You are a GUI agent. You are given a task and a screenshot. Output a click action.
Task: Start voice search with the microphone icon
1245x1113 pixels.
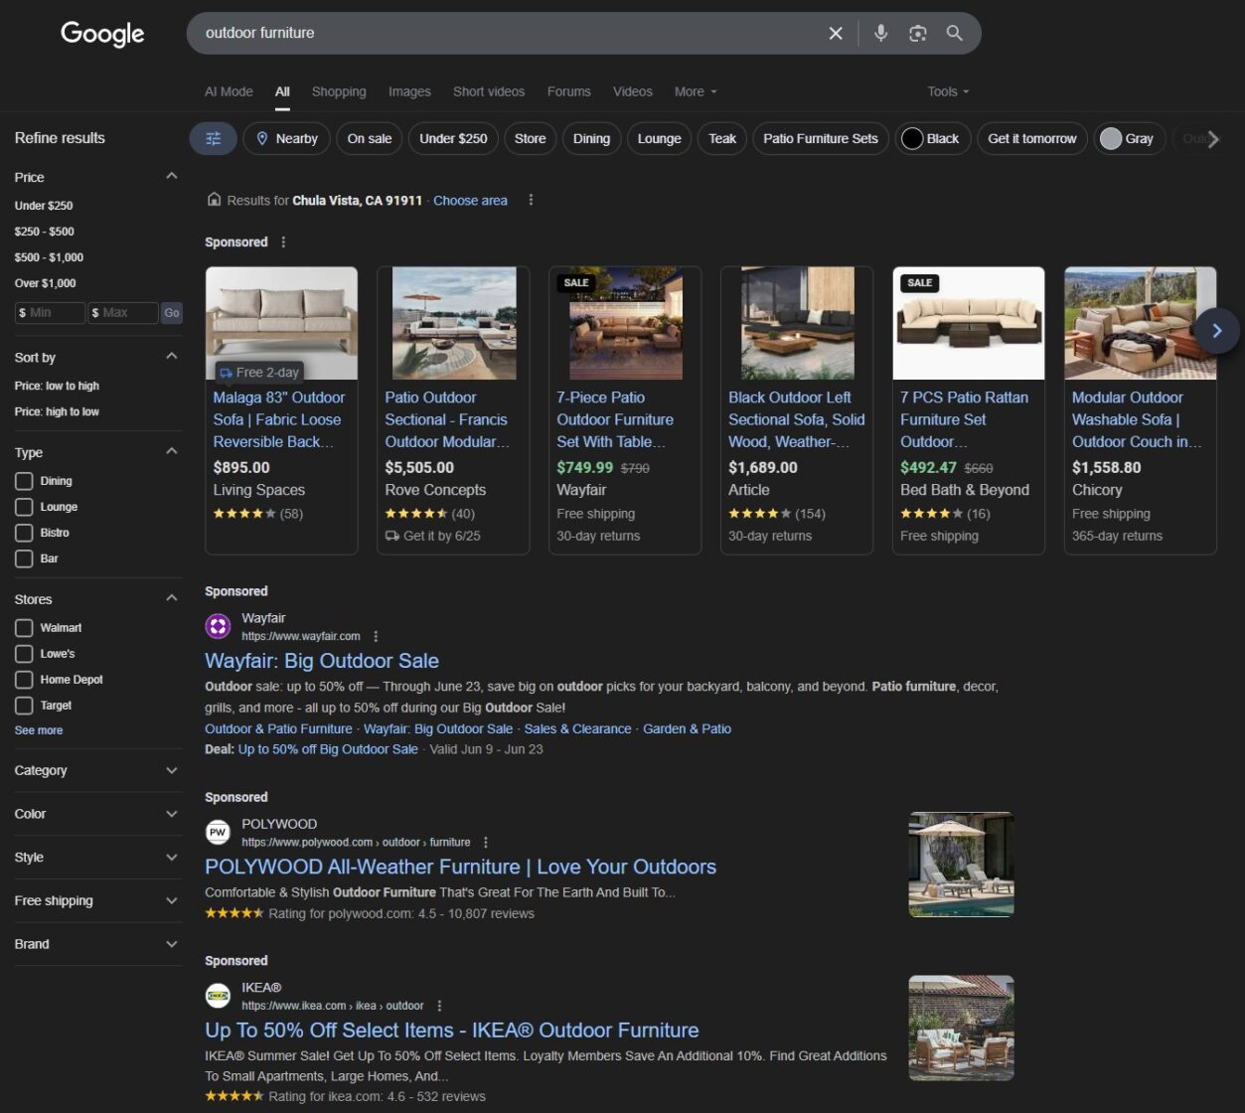pos(880,33)
